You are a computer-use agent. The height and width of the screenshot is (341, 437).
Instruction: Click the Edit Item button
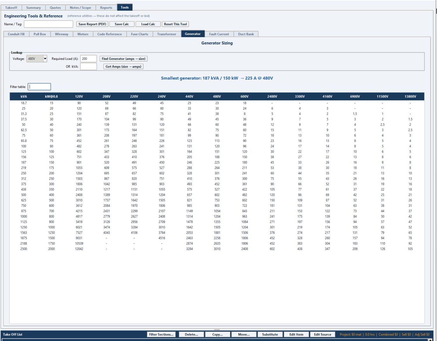296,334
